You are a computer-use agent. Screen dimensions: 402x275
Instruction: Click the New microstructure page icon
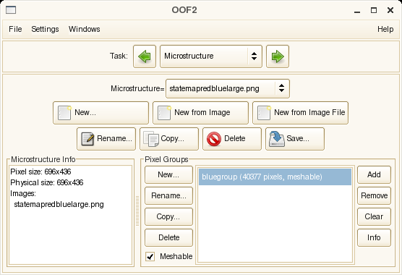coord(64,113)
